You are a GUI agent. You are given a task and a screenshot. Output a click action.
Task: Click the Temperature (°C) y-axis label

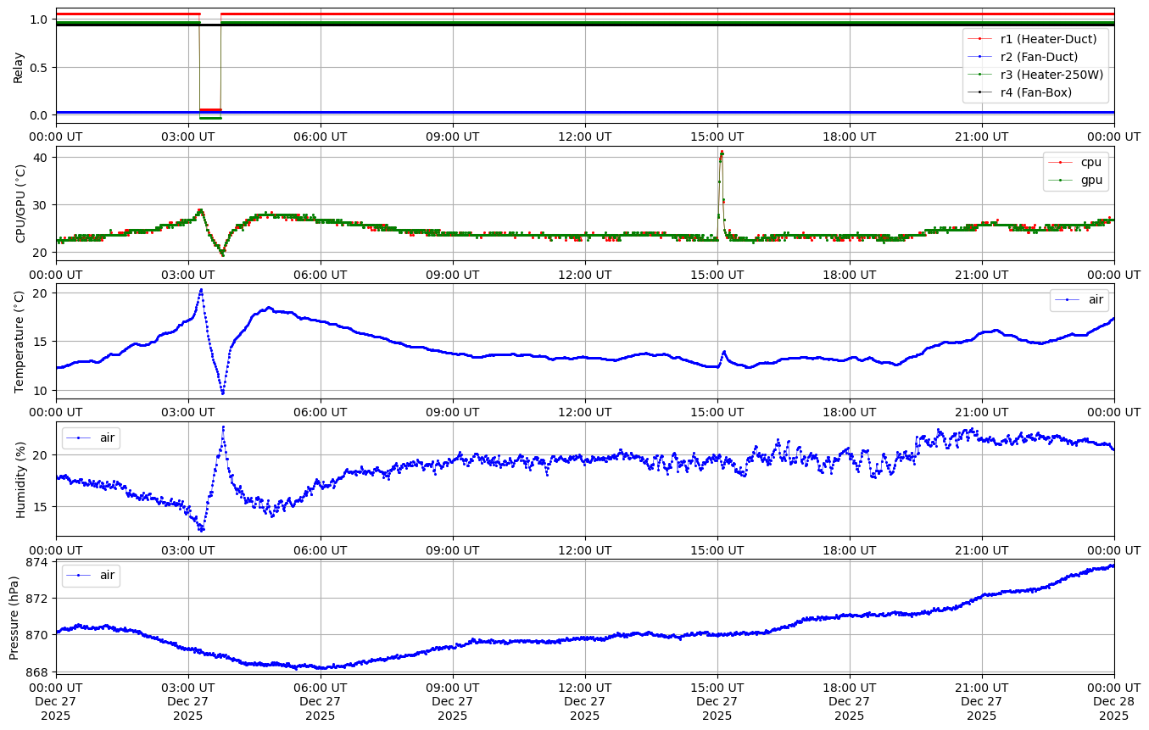20,341
